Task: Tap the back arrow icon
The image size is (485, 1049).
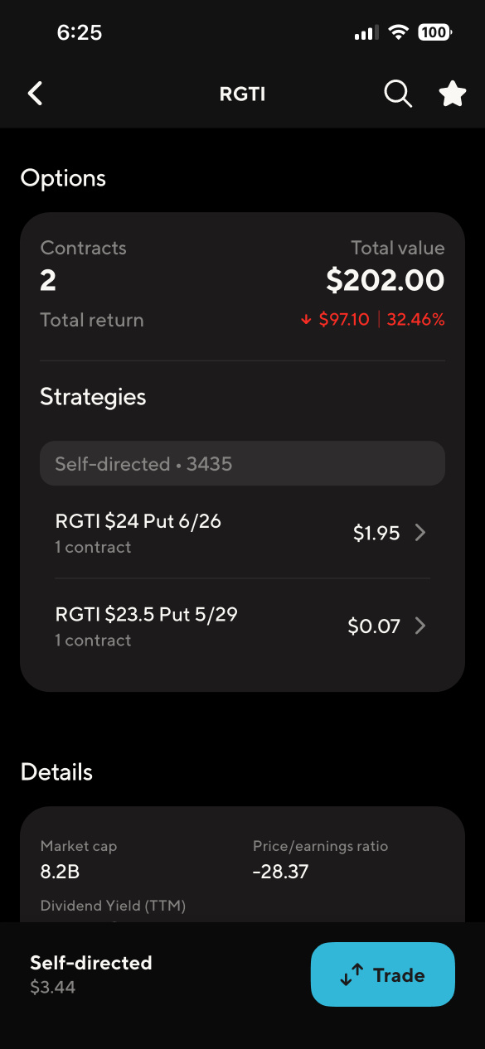Action: (x=35, y=94)
